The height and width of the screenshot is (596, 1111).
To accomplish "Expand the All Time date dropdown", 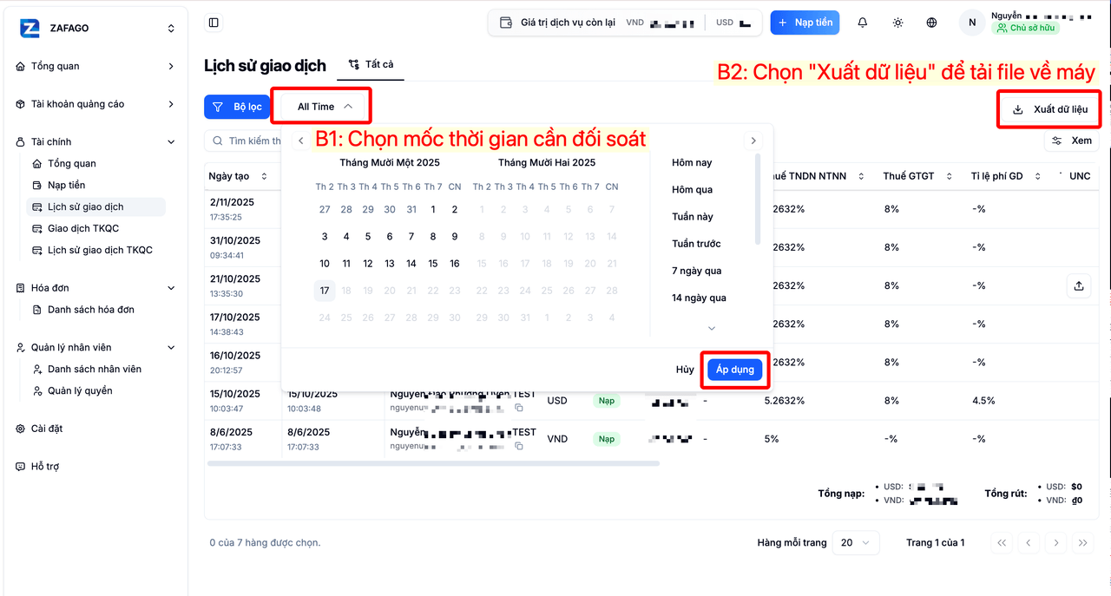I will (x=324, y=107).
